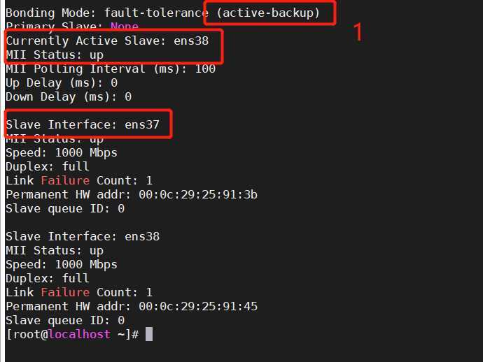Viewport: 483px width, 362px height.
Task: Click the red annotation number 1
Action: pos(358,32)
